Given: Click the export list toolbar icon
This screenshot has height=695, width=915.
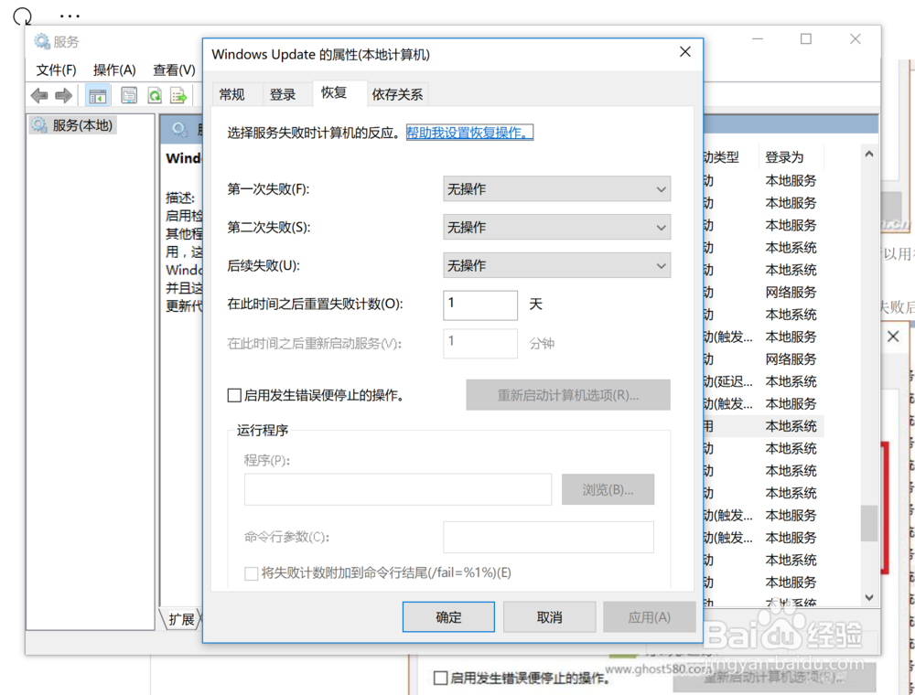Looking at the screenshot, I should point(178,95).
